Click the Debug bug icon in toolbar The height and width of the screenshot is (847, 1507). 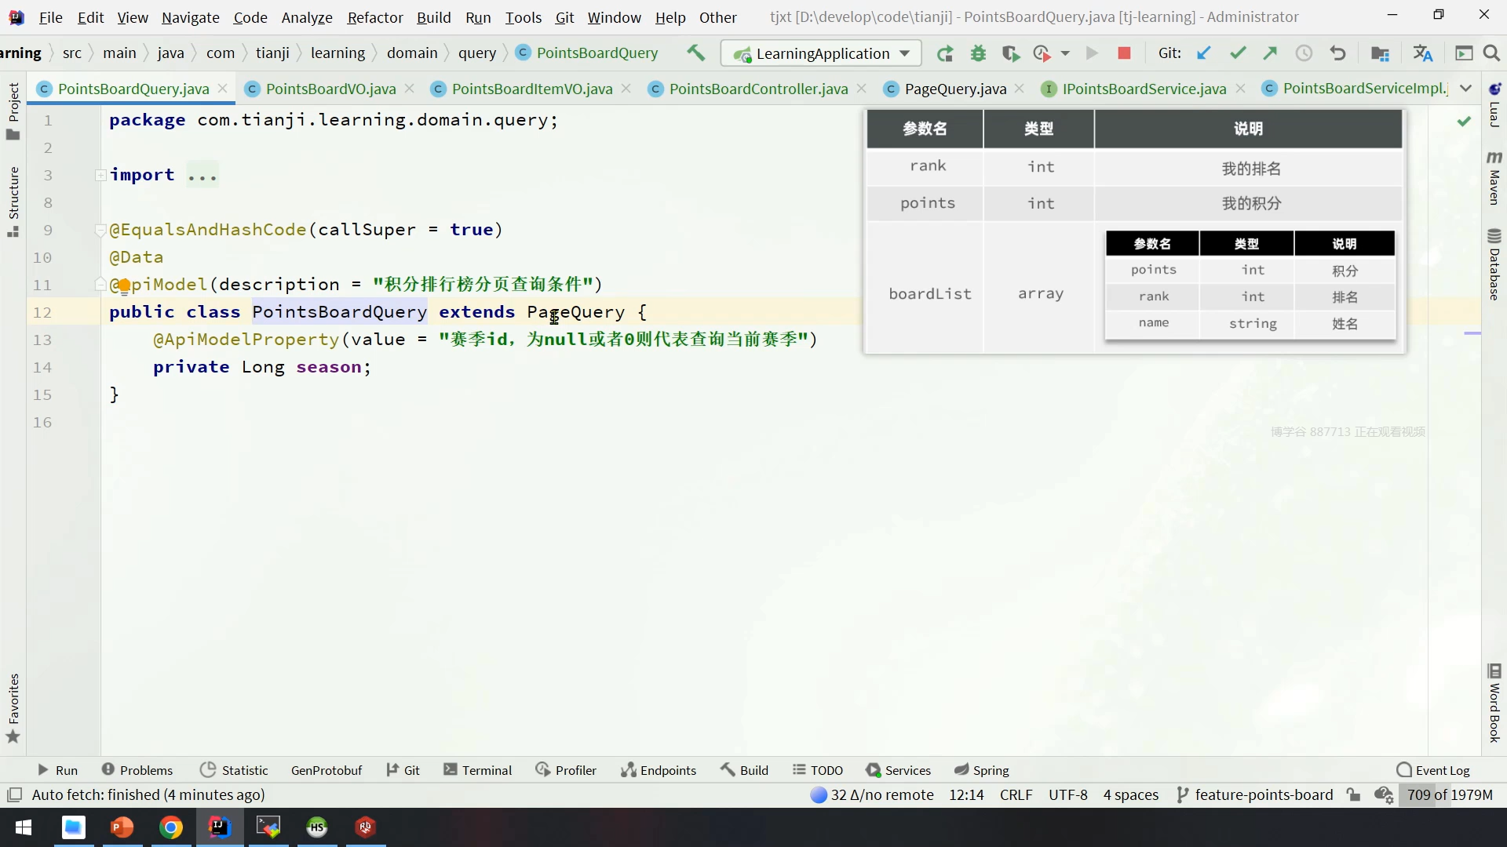978,53
